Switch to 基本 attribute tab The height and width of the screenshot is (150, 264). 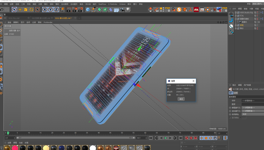pos(231,93)
